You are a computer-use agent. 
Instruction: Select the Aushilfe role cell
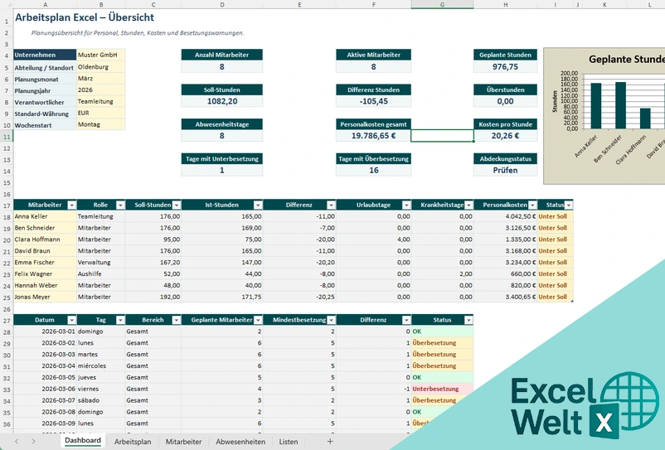click(x=101, y=274)
